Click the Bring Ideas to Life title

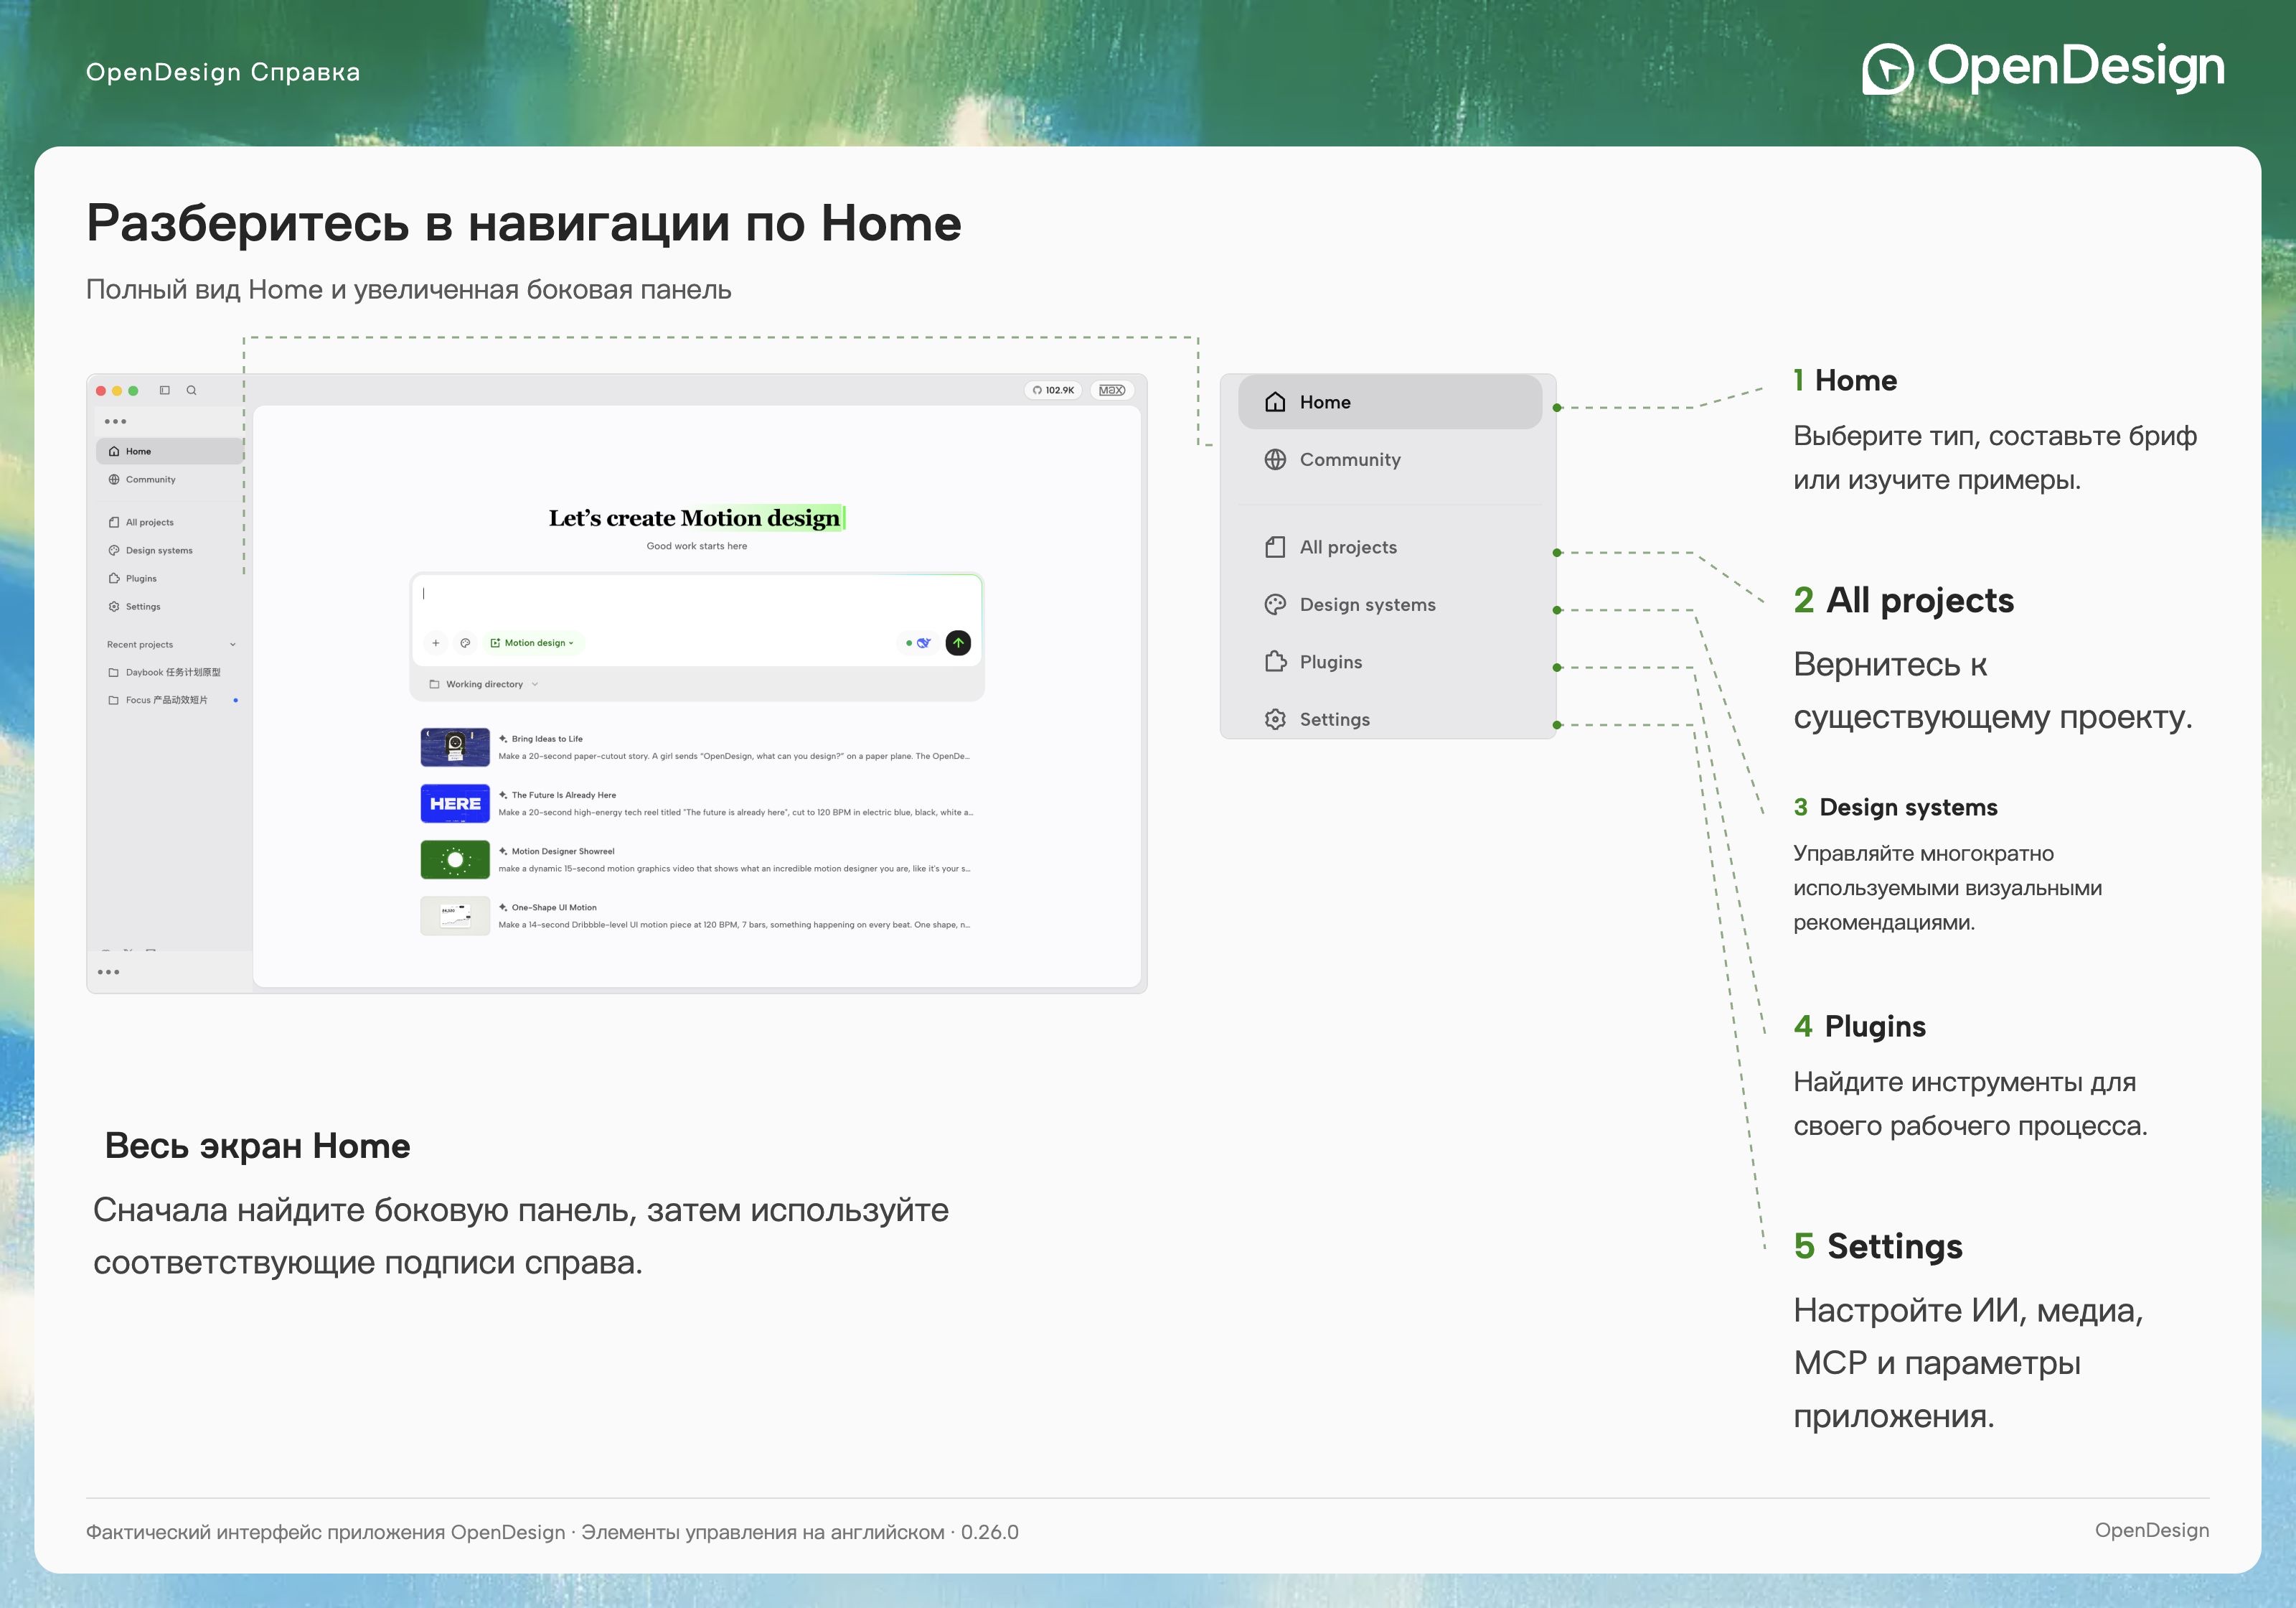click(547, 739)
